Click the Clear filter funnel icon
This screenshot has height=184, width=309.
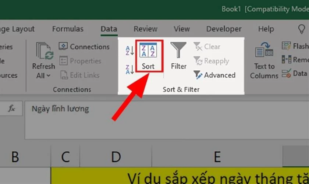pyautogui.click(x=198, y=46)
